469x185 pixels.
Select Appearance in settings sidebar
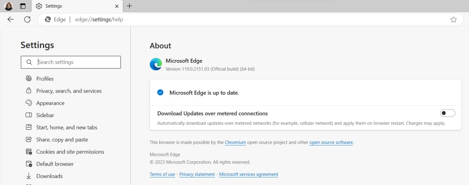point(50,103)
